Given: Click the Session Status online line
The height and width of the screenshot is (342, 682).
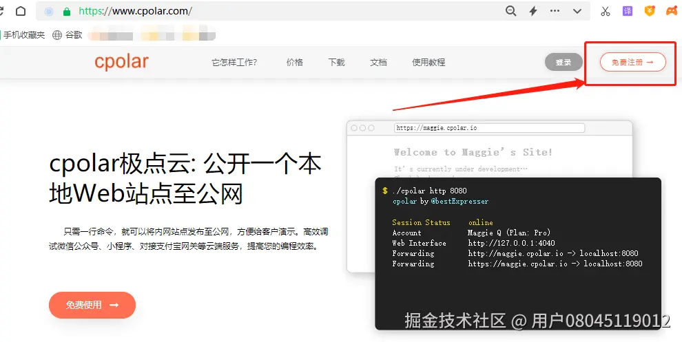Looking at the screenshot, I should [x=442, y=222].
